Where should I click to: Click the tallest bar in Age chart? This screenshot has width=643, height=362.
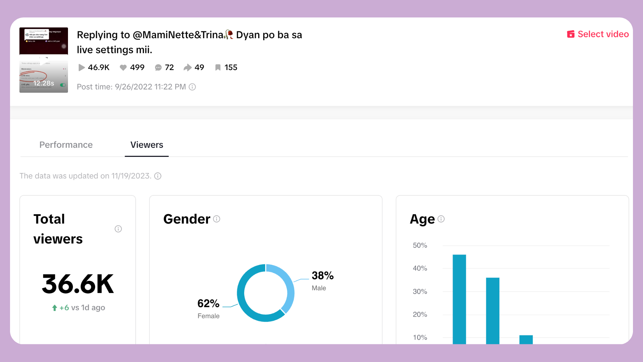pos(459,299)
